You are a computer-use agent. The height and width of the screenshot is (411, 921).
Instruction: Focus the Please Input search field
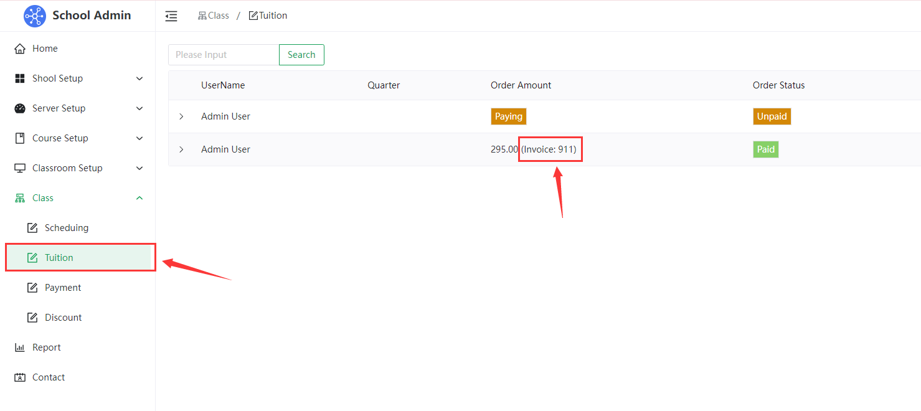coord(224,55)
